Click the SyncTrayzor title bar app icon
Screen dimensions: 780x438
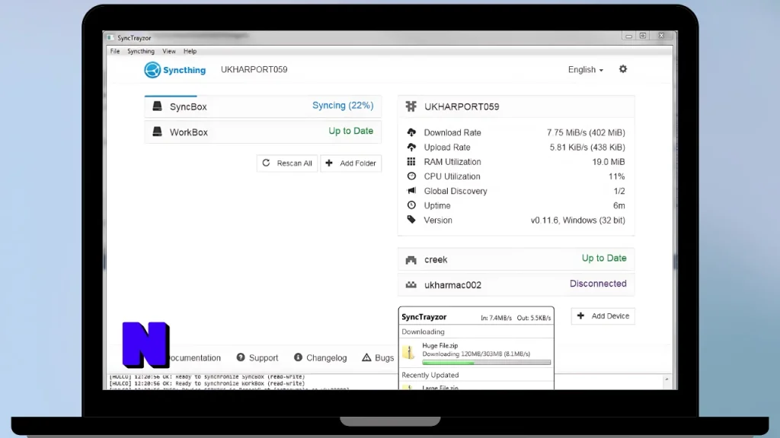pyautogui.click(x=110, y=38)
